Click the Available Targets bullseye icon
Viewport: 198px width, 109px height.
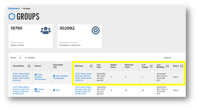tap(96, 30)
